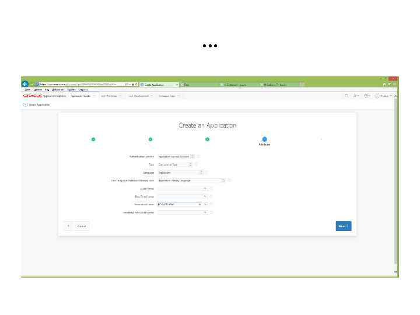Click the browser back arrow button
The width and height of the screenshot is (420, 315).
tap(25, 84)
